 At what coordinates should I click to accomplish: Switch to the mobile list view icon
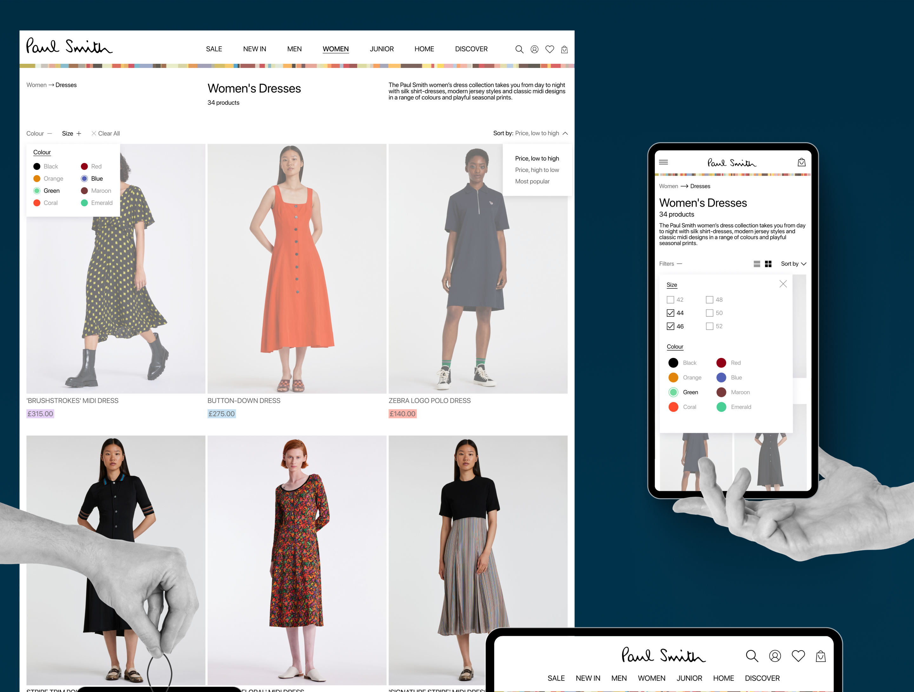pyautogui.click(x=757, y=264)
